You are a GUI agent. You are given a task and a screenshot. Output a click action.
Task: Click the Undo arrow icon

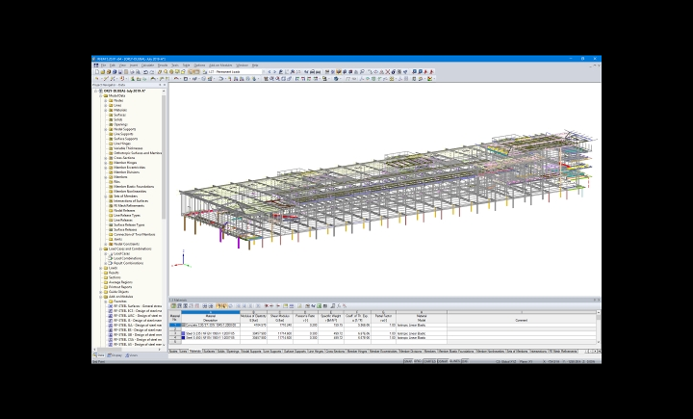[x=145, y=71]
